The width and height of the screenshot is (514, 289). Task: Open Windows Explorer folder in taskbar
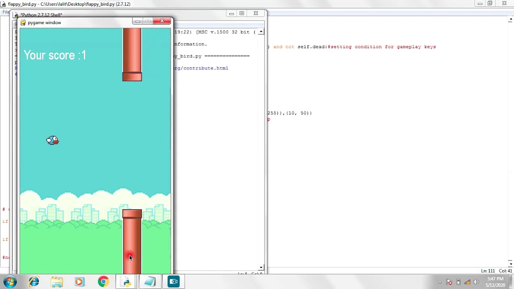click(57, 282)
